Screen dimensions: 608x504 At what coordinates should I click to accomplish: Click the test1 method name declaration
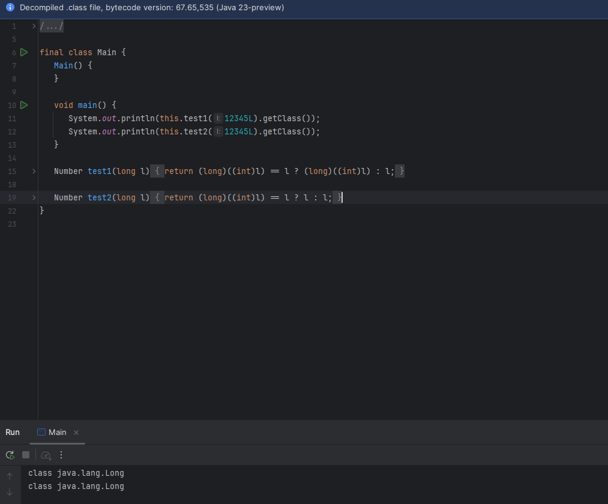(99, 171)
